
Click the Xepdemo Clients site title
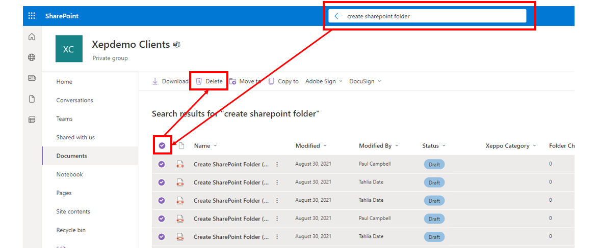click(131, 44)
